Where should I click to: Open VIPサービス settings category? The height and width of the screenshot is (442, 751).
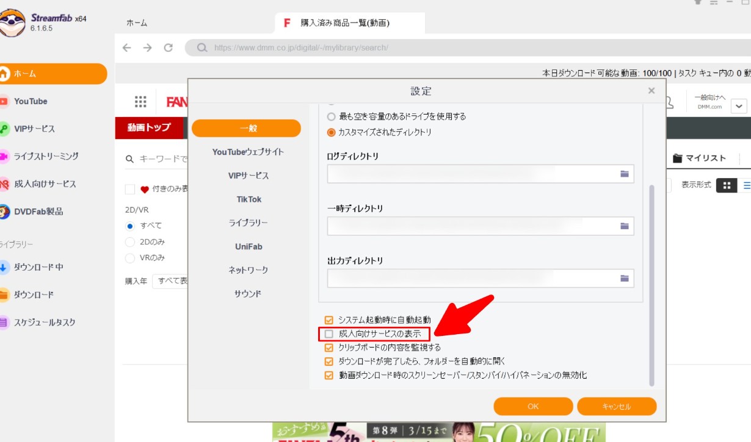[x=248, y=176]
